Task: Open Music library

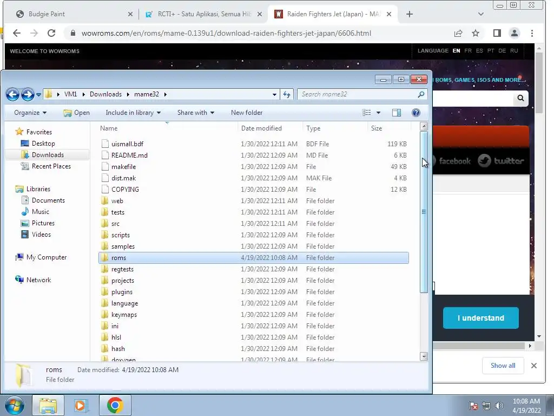Action: [40, 212]
